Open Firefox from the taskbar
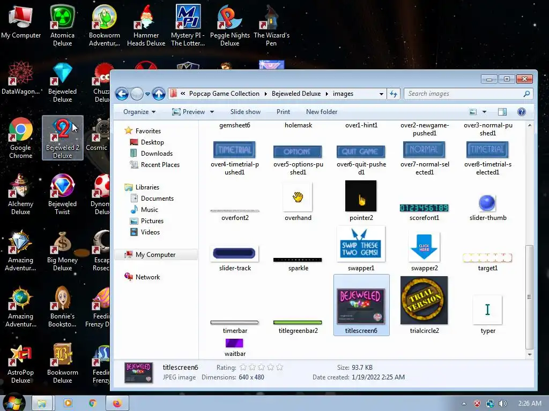 [x=117, y=404]
